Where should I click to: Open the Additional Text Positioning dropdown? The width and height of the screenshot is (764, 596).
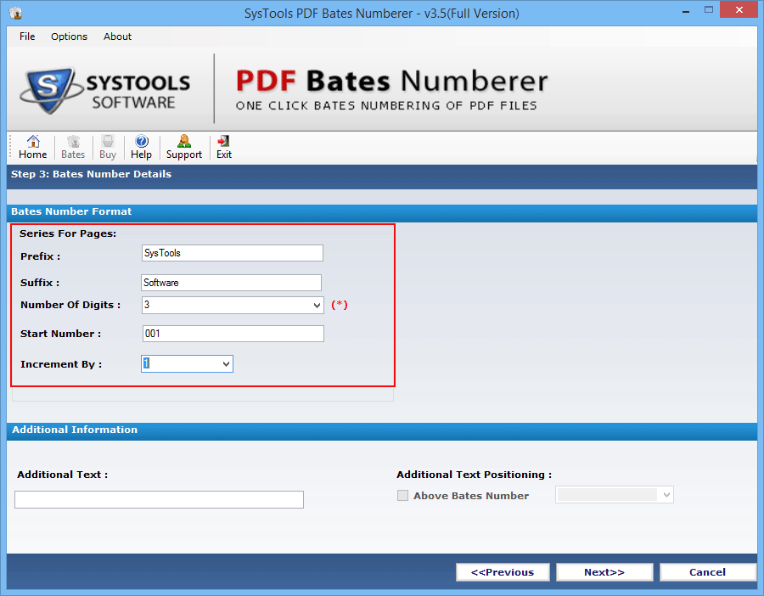615,495
